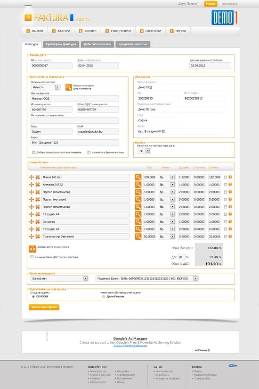Check 'Не начислявай ДДС по тази фактура'

click(32, 257)
